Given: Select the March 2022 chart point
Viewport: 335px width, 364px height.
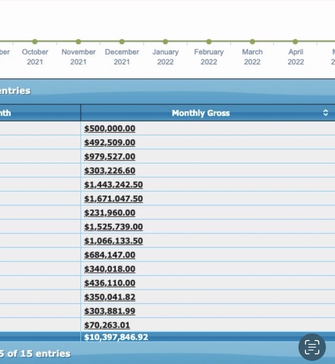Looking at the screenshot, I should click(252, 41).
